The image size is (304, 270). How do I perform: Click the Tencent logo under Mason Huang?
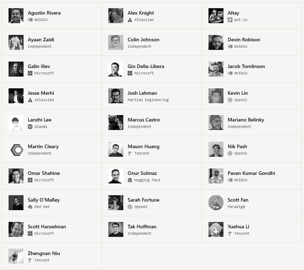pyautogui.click(x=130, y=153)
